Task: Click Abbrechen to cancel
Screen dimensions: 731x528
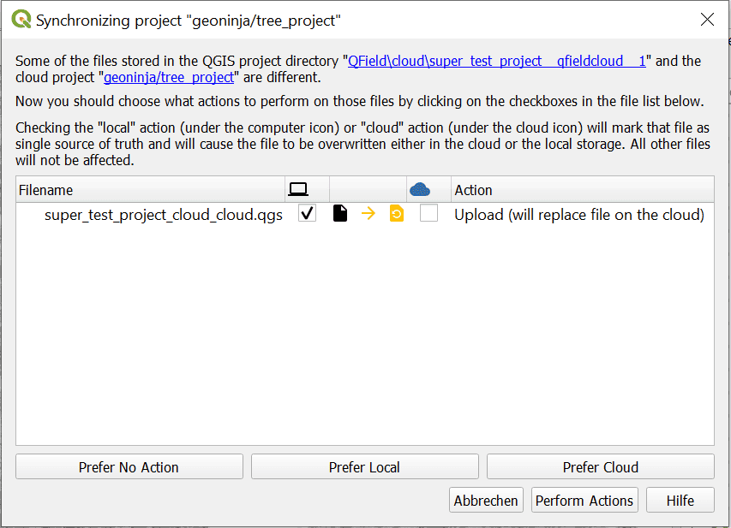Action: click(486, 500)
